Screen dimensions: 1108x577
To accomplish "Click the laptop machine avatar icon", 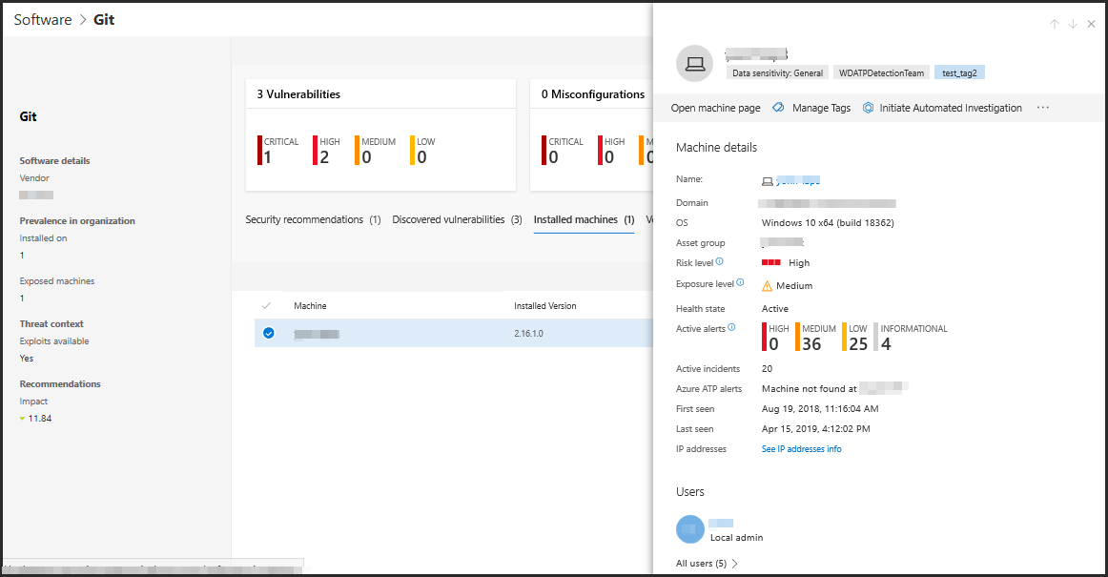I will tap(695, 64).
